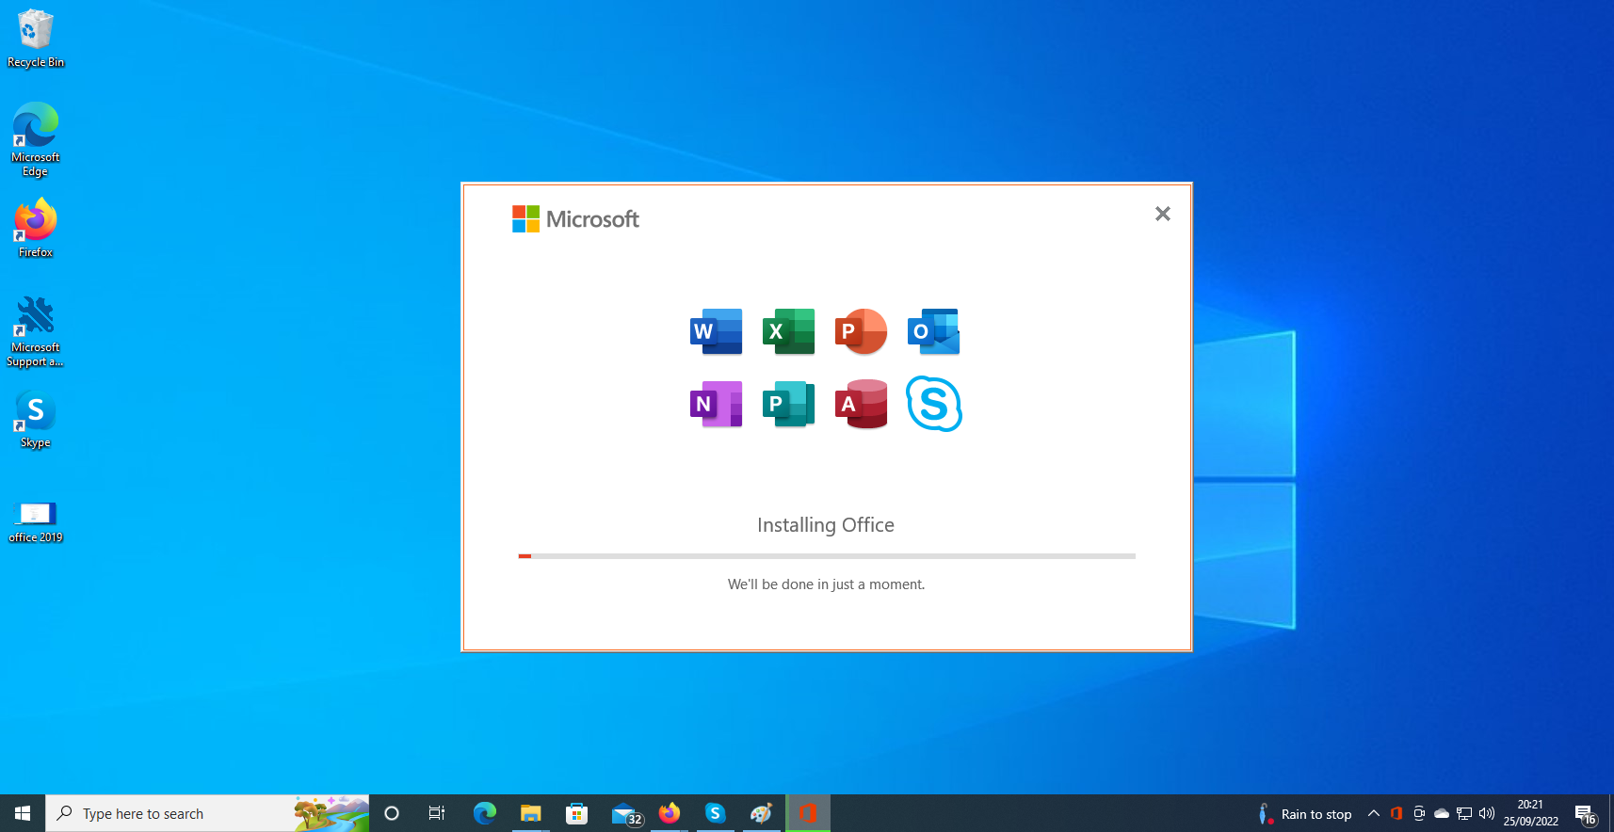Click the Skype icon in the installer
This screenshot has height=832, width=1614.
click(933, 404)
